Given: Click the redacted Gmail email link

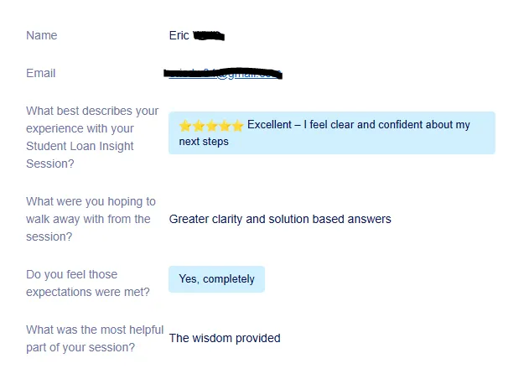Looking at the screenshot, I should (x=223, y=73).
